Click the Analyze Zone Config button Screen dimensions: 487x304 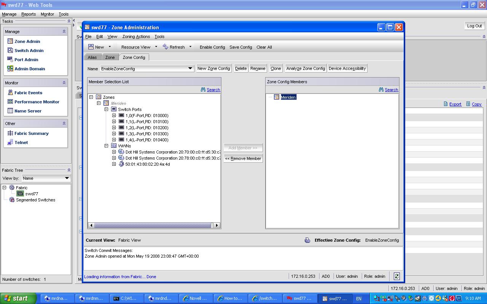pyautogui.click(x=306, y=68)
